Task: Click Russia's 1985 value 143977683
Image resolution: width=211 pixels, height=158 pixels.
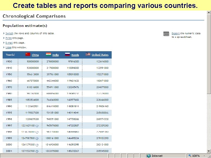Action: coord(73,100)
